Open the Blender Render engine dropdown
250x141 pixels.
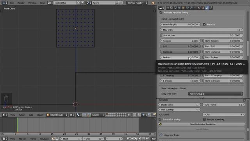point(137,3)
